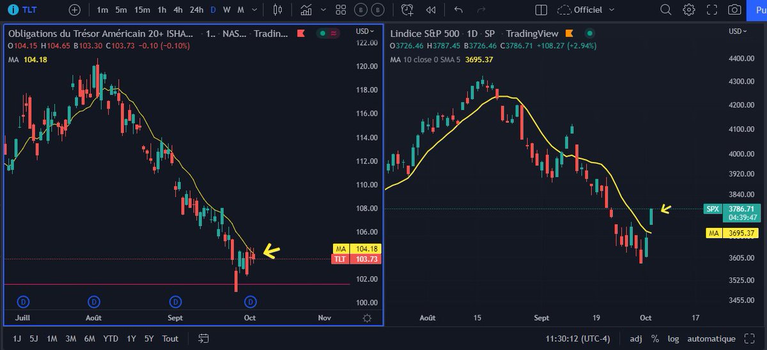Redo the last chart action
This screenshot has height=350, width=767.
coord(482,10)
